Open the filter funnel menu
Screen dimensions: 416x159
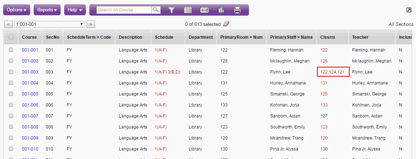coord(172,10)
